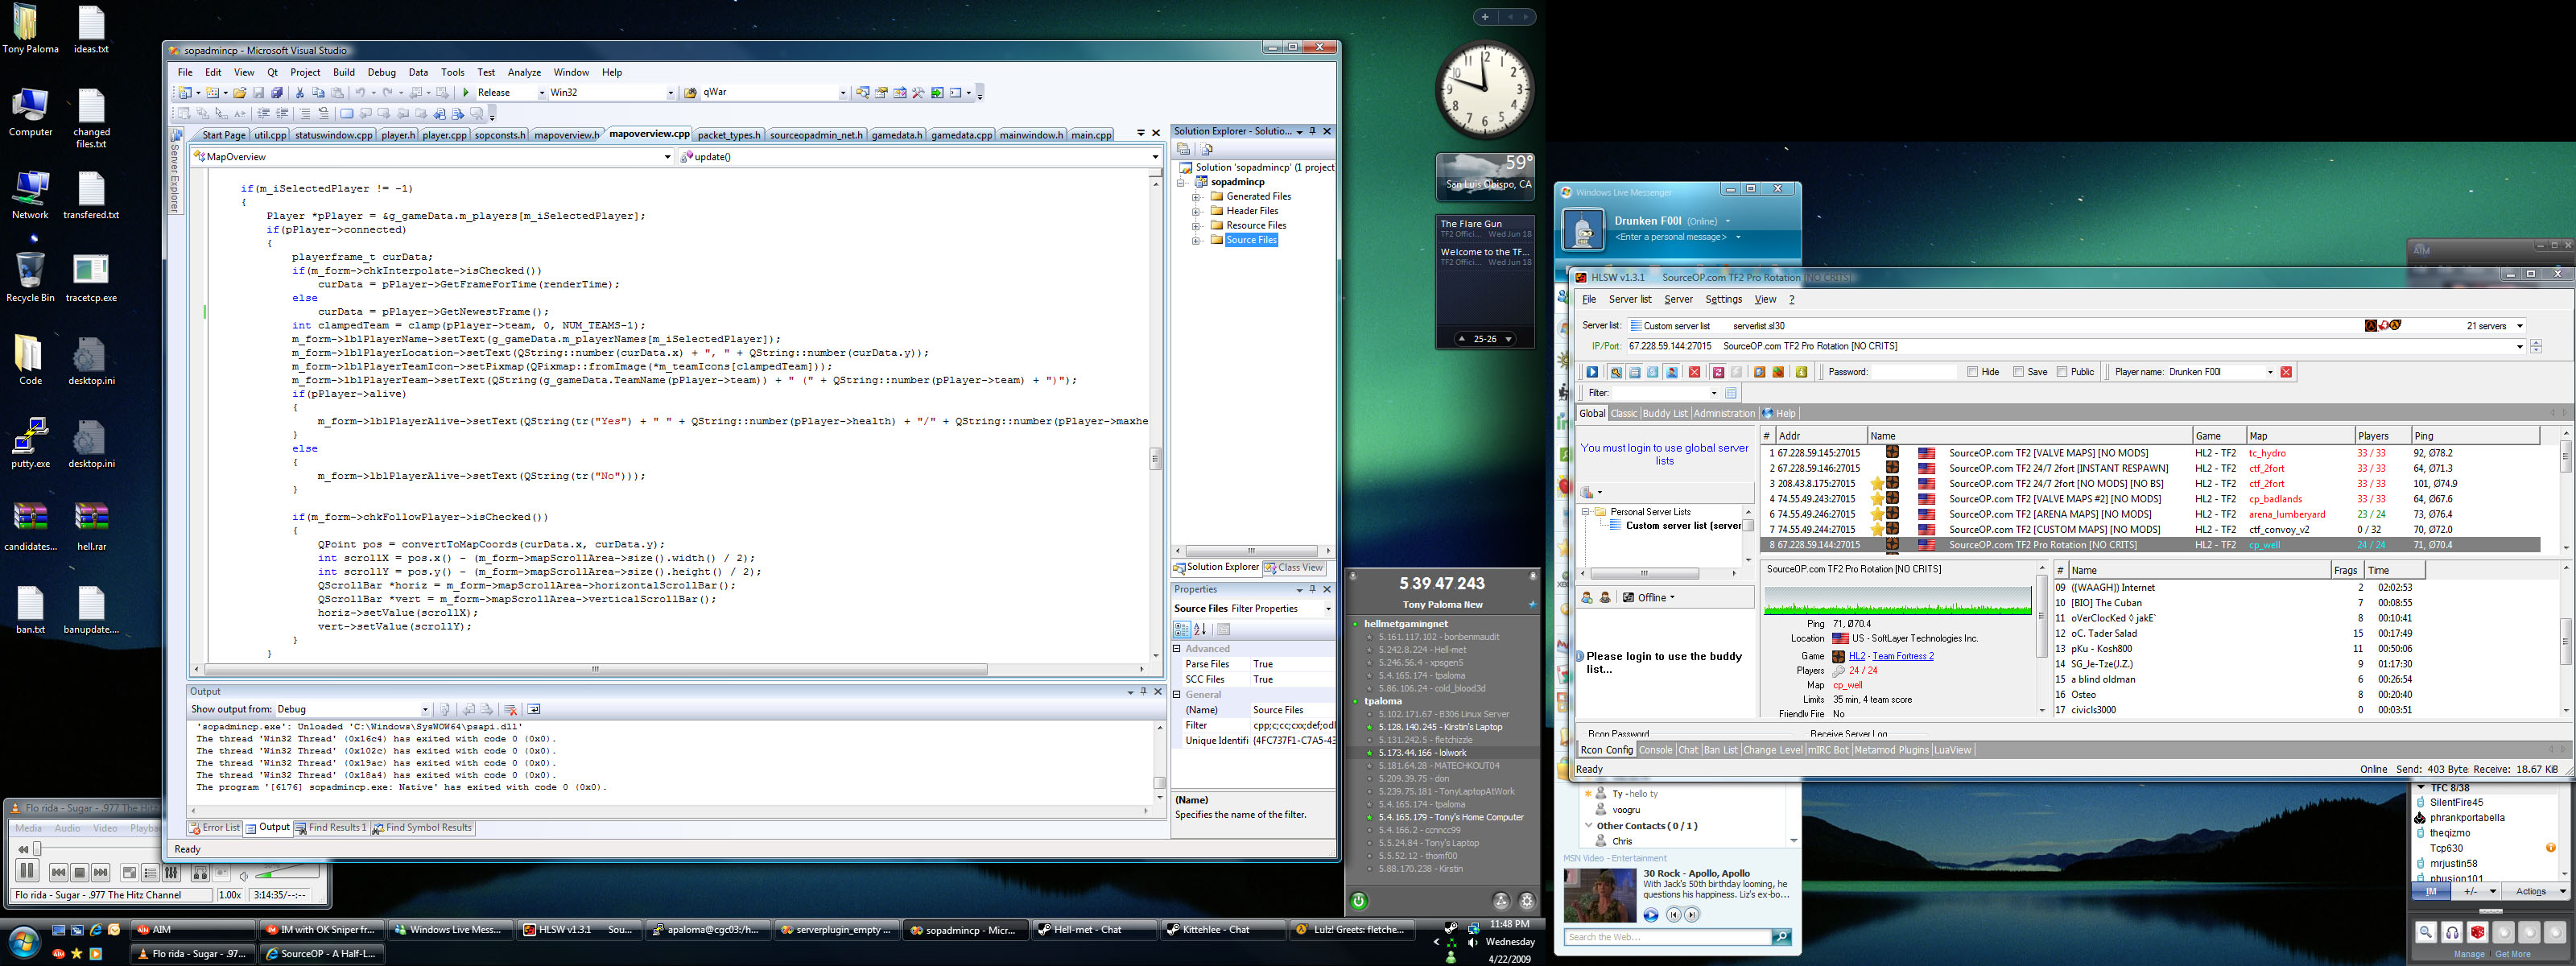Open the Release configuration dropdown in Visual Studio
Viewport: 2576px width, 966px height.
(542, 93)
